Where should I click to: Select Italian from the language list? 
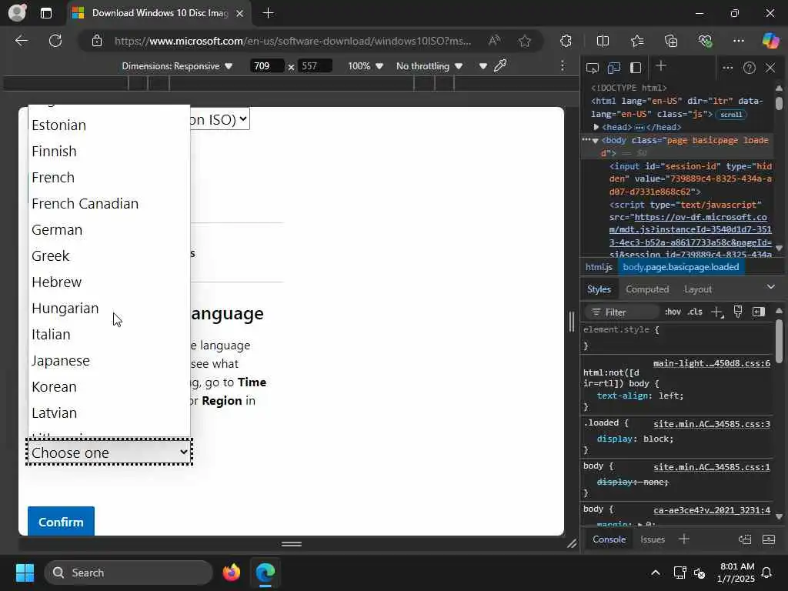pos(109,334)
